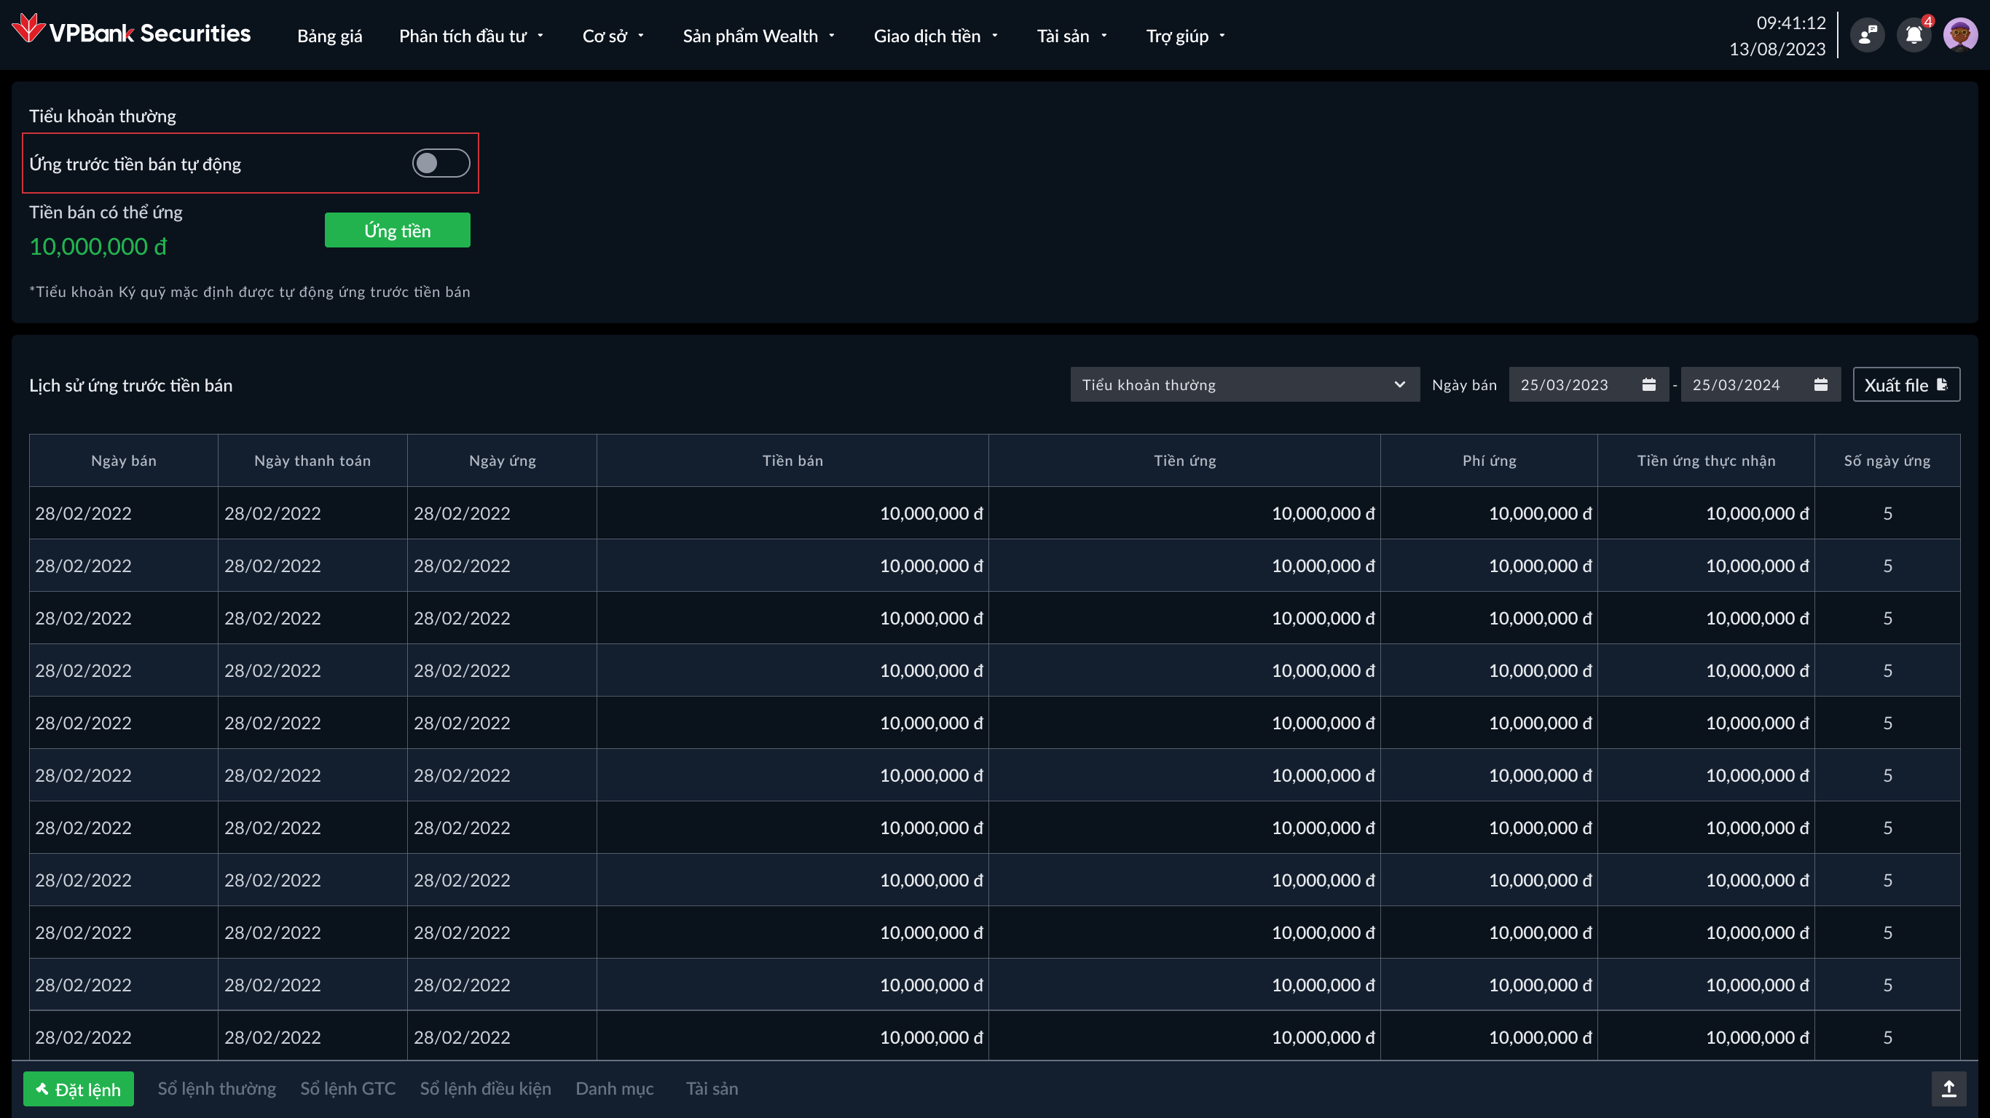This screenshot has width=1990, height=1118.
Task: Expand the Giao dịch tiền menu
Action: coord(935,36)
